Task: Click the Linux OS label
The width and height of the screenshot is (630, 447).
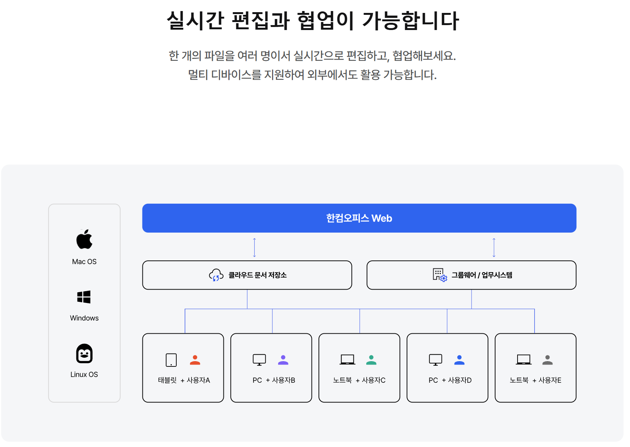Action: [x=84, y=374]
